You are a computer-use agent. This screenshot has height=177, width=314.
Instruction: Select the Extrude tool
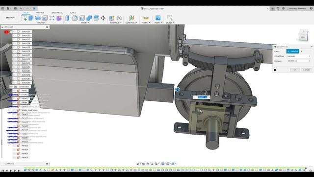pos(31,18)
